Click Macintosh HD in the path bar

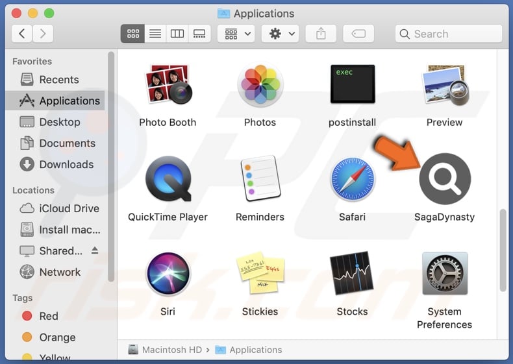(165, 350)
